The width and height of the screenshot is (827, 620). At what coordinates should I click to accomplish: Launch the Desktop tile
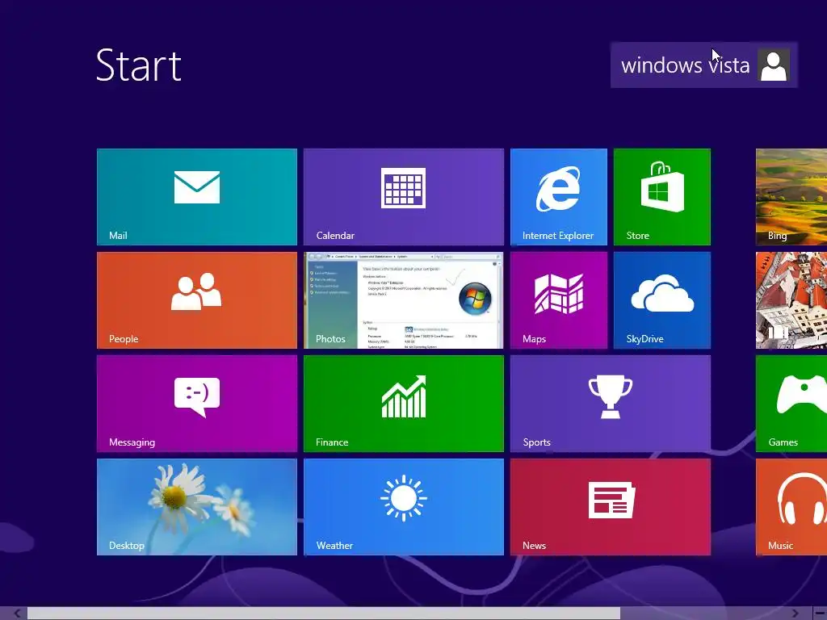[197, 507]
